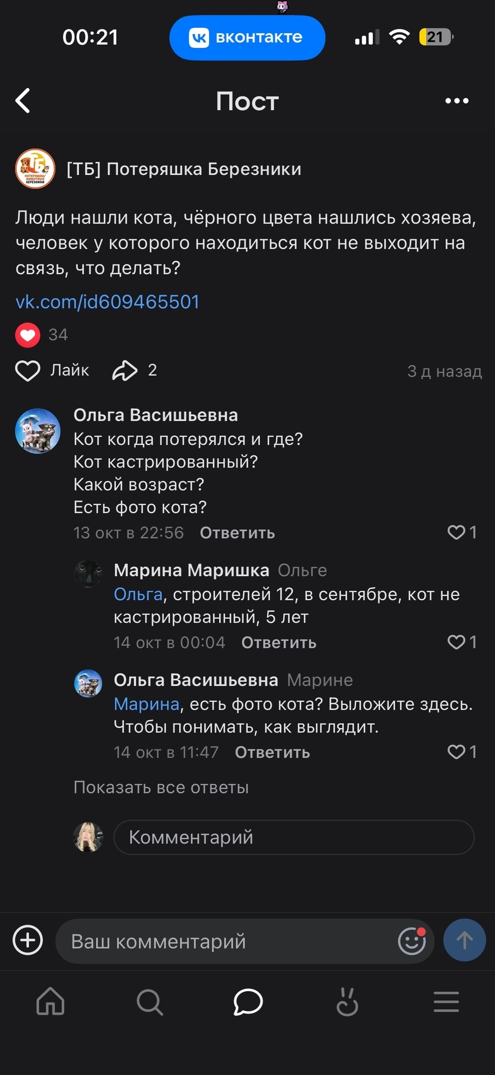Reply to Ольга's 13 окт comment

click(x=237, y=533)
